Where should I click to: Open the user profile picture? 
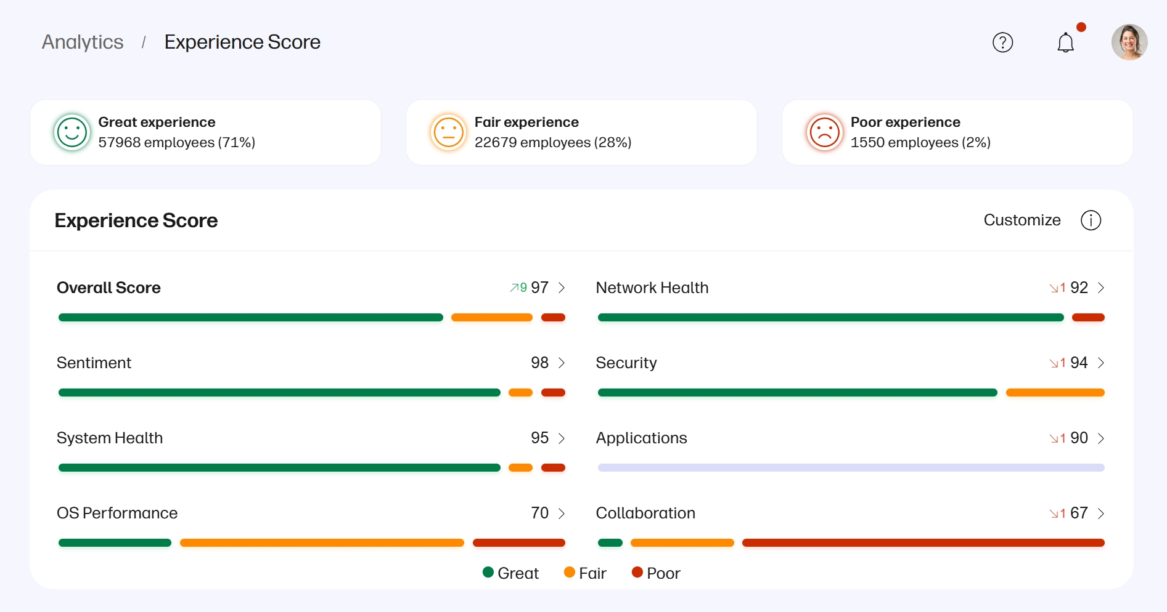pyautogui.click(x=1129, y=42)
